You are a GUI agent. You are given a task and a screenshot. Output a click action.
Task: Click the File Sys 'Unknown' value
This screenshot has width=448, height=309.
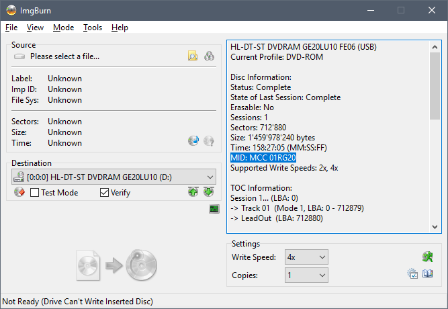[65, 100]
